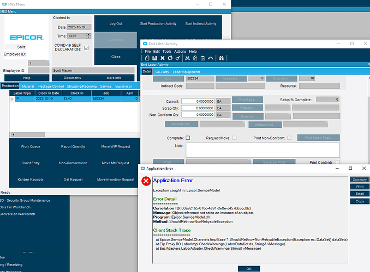Click Kanban Receipts

point(30,180)
